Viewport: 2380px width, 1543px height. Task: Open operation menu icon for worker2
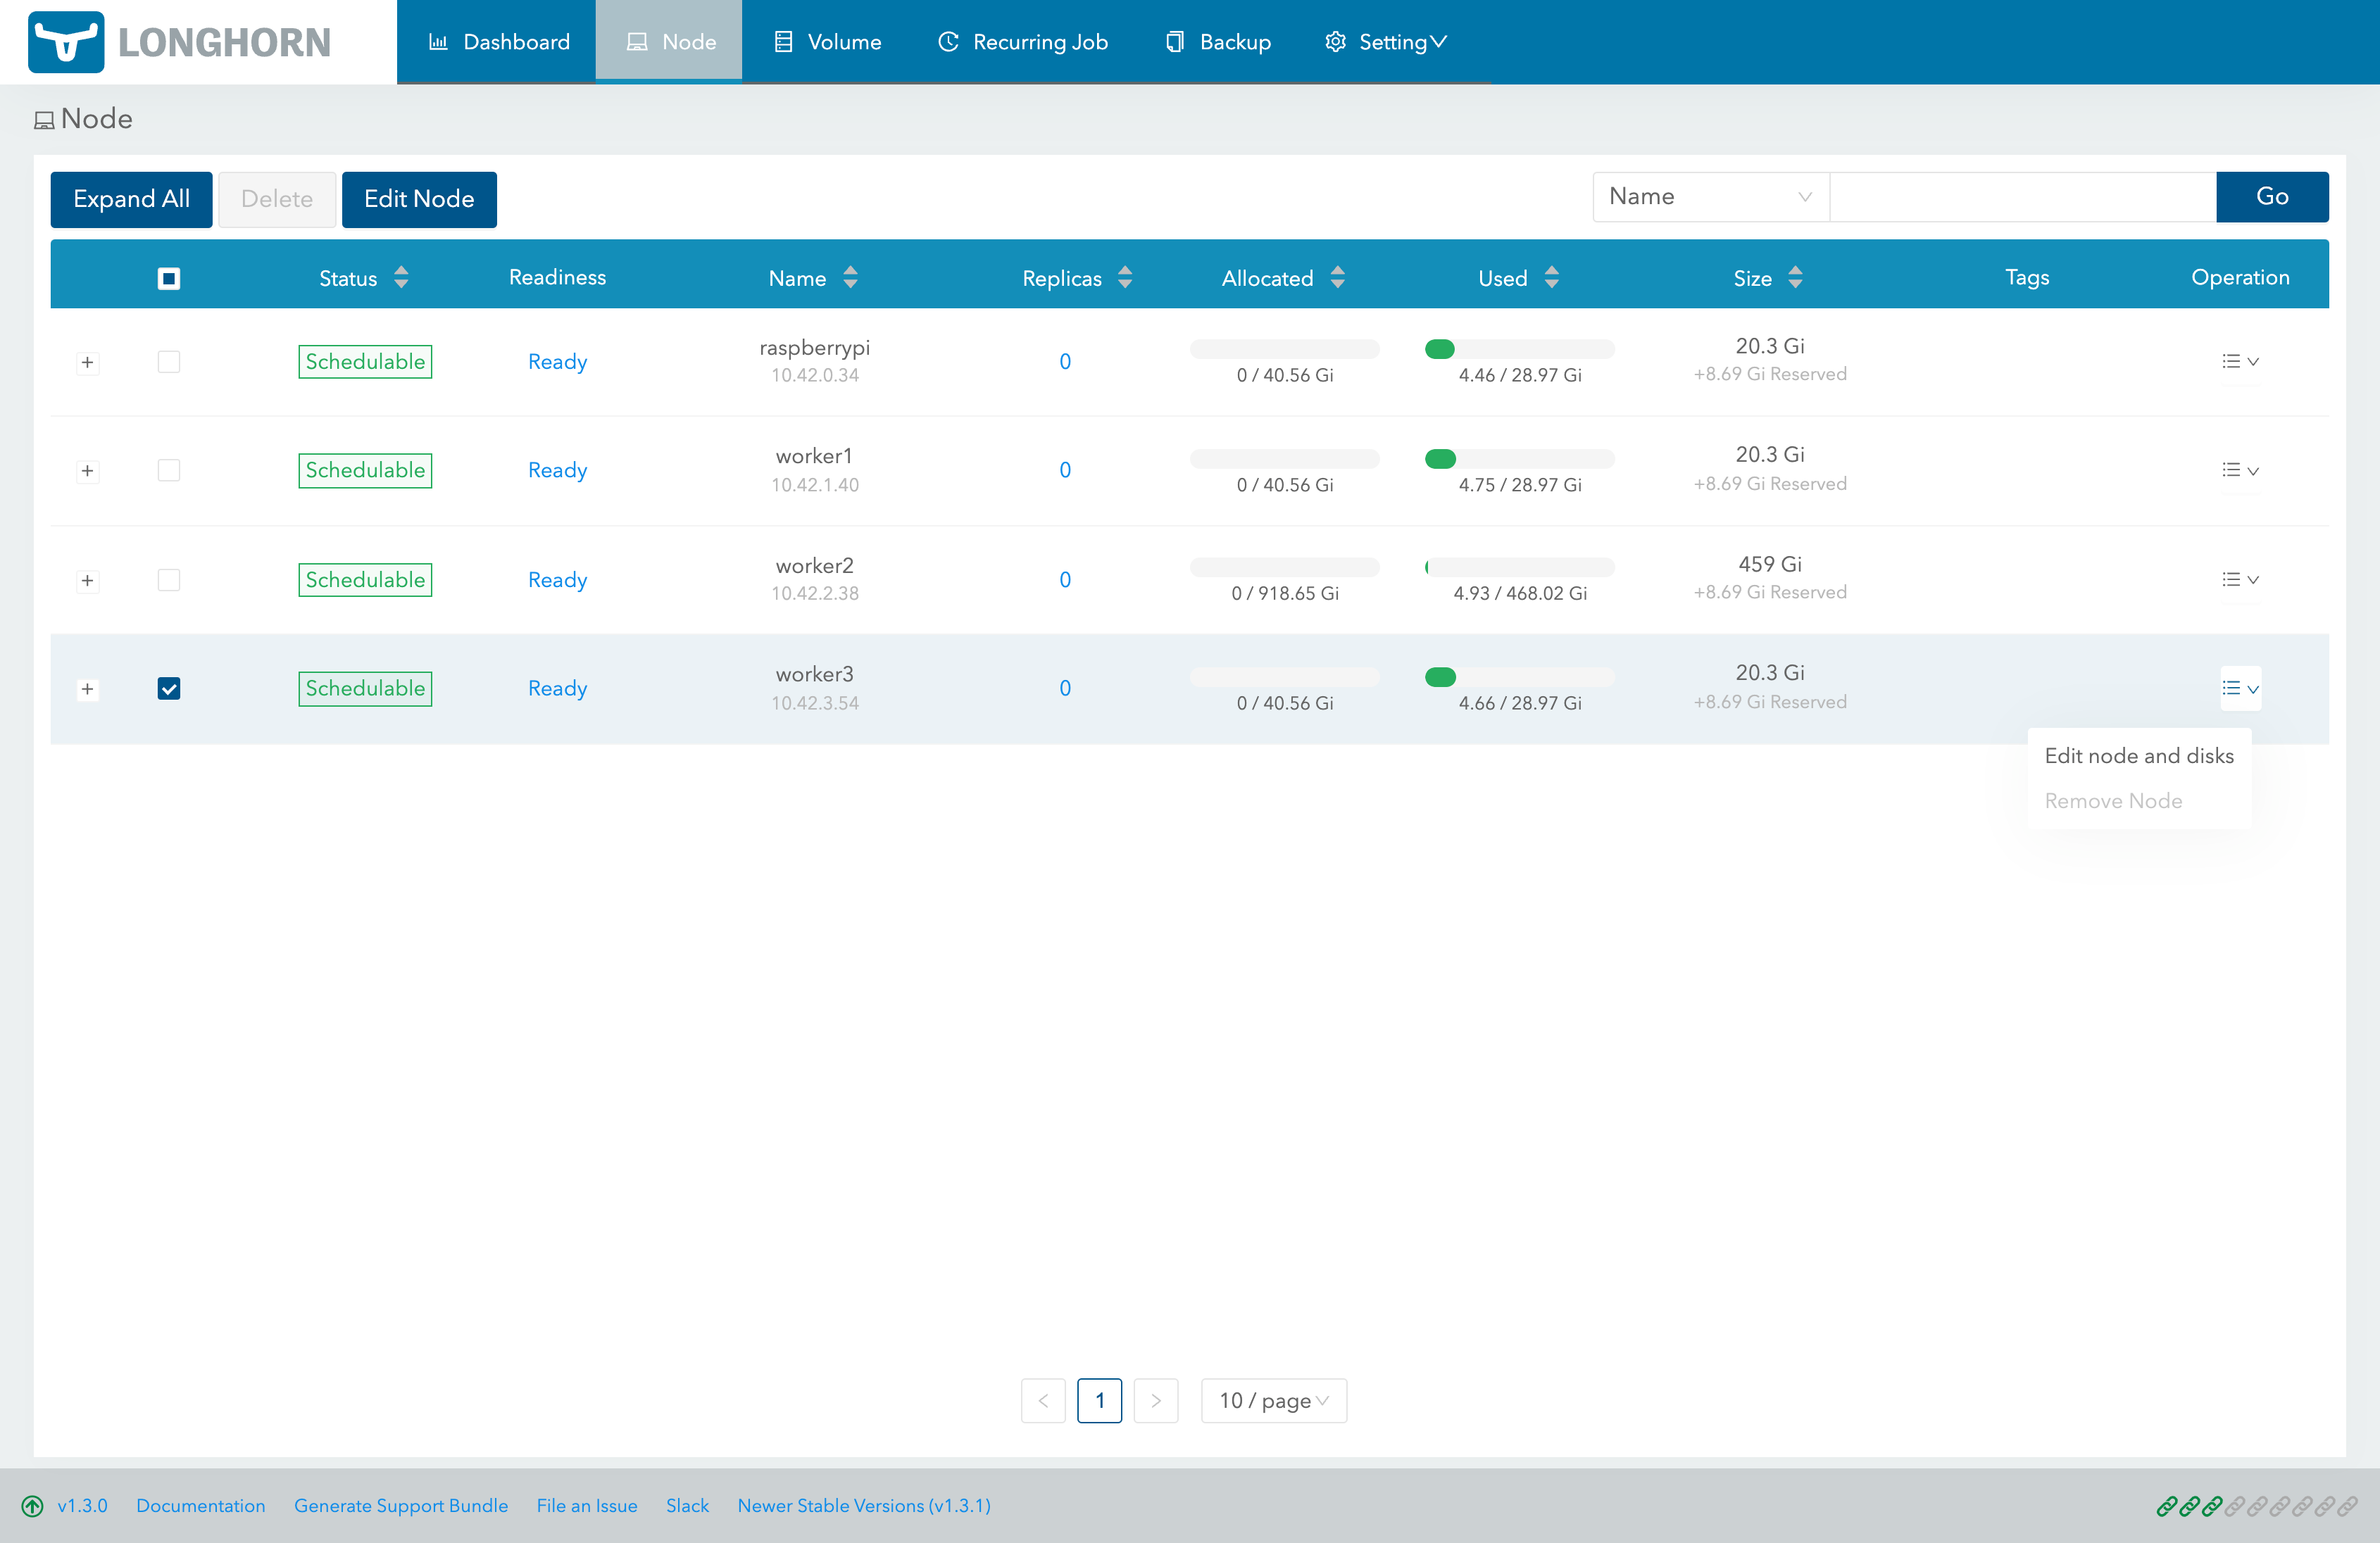[x=2239, y=579]
